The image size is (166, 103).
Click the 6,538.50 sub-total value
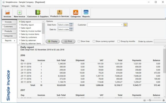pos(62,76)
